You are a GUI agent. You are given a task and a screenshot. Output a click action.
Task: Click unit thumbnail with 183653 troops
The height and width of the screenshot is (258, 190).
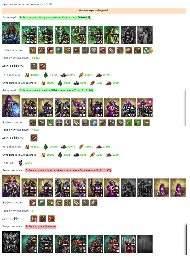[x=29, y=35]
